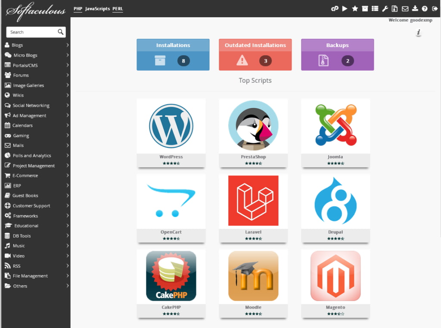This screenshot has width=441, height=328.
Task: Open the backups zip icon in toolbar
Action: (x=395, y=9)
